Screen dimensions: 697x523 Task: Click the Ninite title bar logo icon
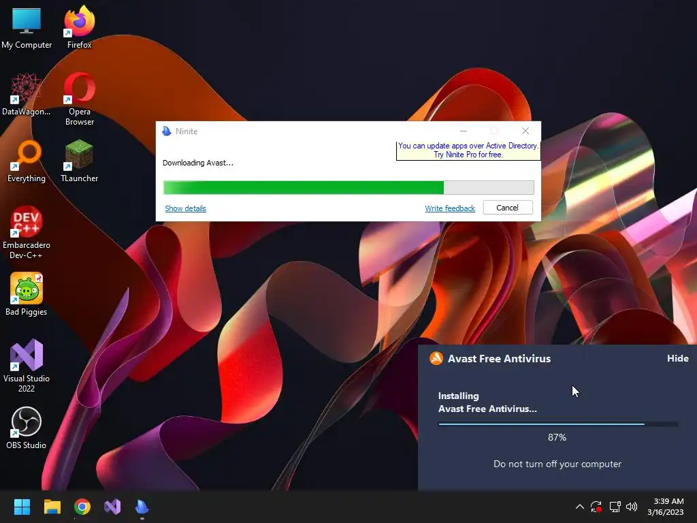[167, 131]
